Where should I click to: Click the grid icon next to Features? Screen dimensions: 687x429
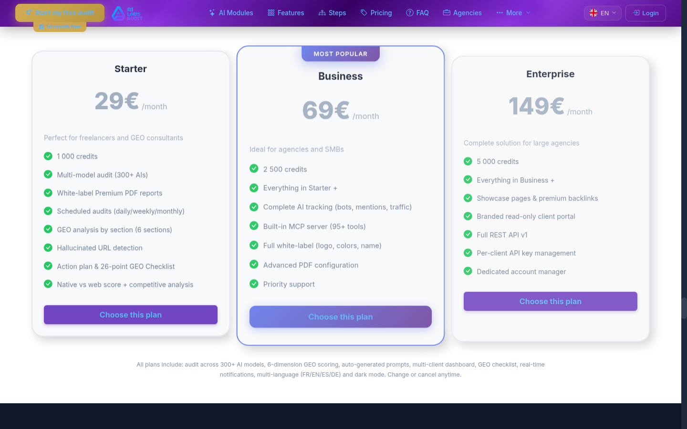(271, 13)
